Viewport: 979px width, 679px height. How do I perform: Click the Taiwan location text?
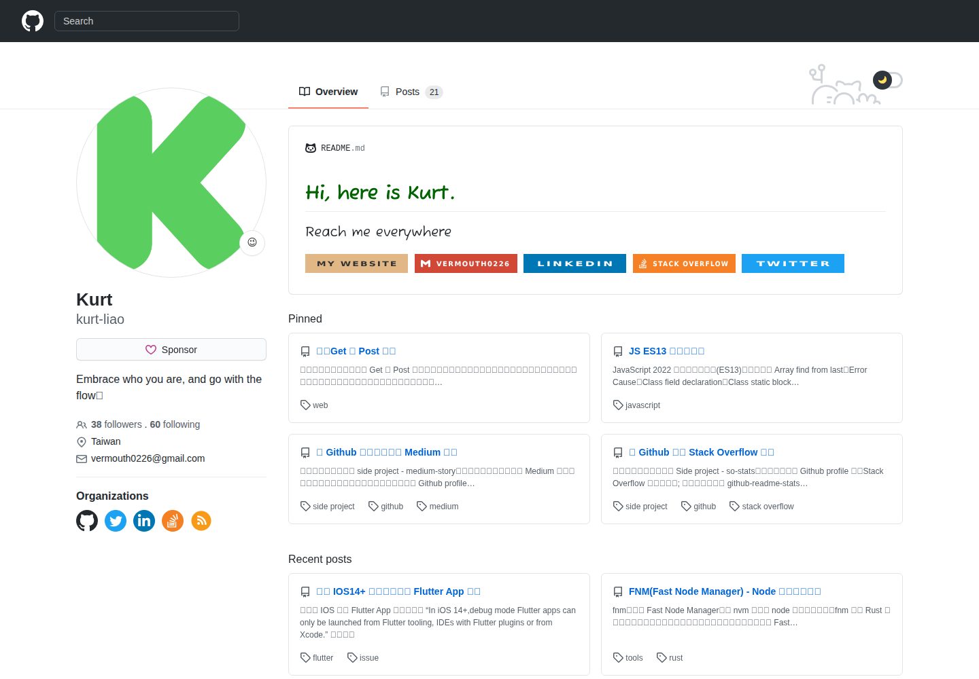pos(106,441)
